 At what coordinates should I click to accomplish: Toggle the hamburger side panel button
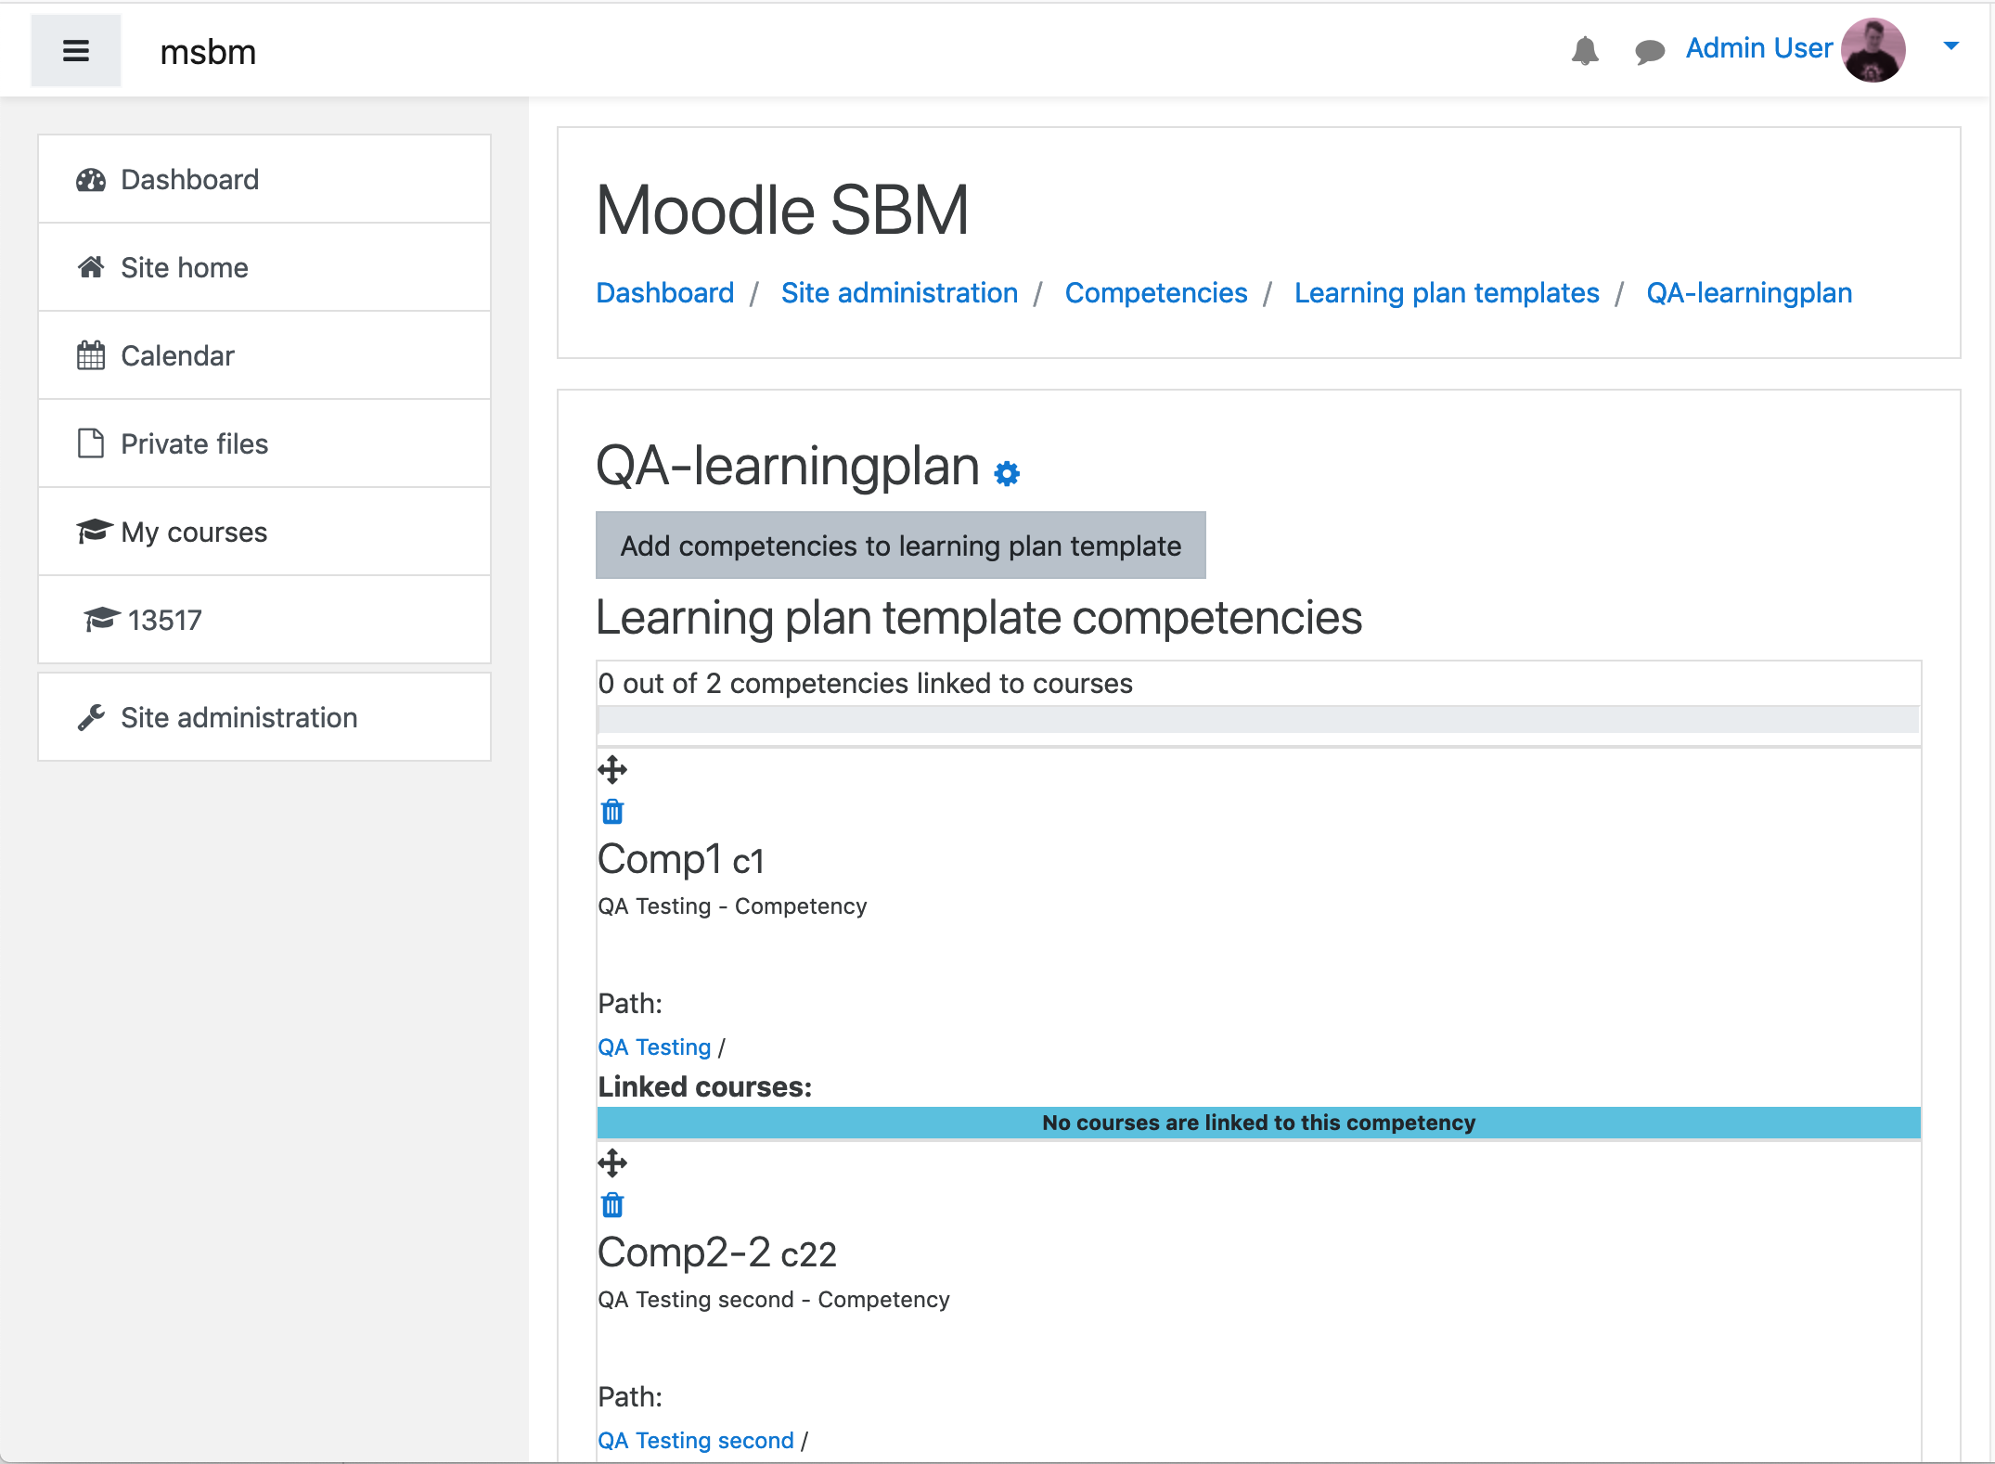[x=76, y=51]
